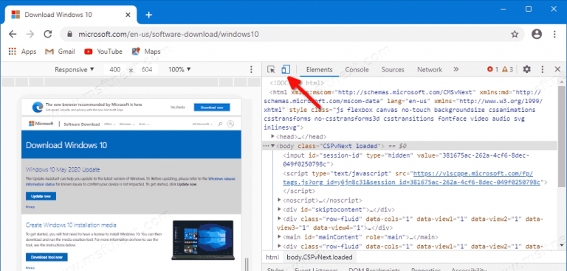This screenshot has width=567, height=271.
Task: Select the body.CSPvNext.loaded breadcrumb
Action: point(320,257)
